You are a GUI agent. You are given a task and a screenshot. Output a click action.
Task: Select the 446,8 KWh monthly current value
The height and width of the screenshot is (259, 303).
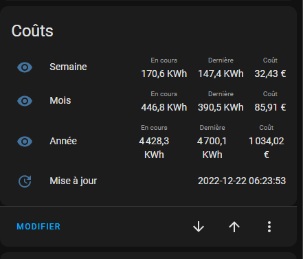tap(164, 107)
